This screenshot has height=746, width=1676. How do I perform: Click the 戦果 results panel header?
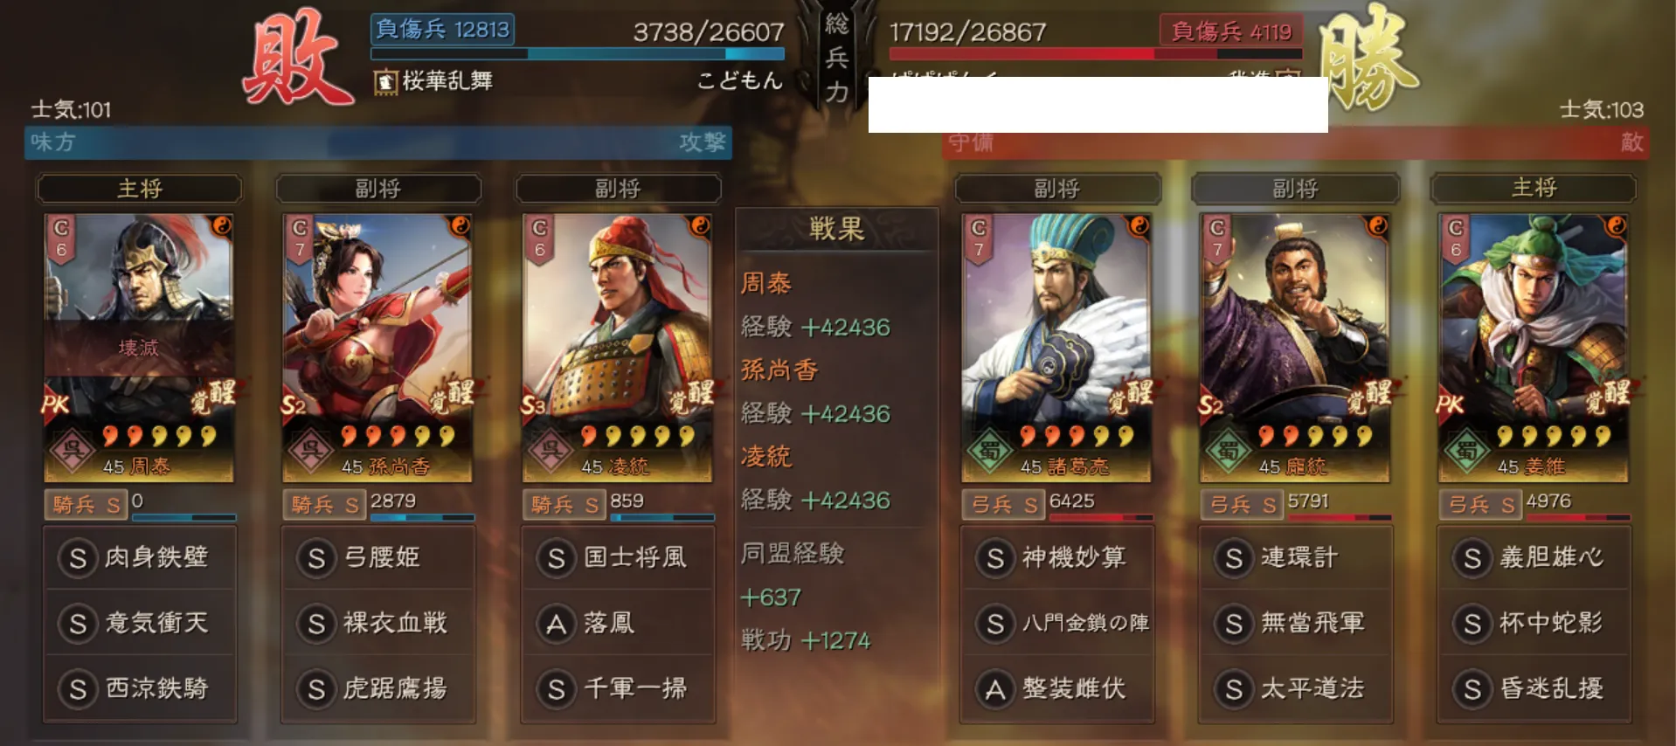point(836,230)
